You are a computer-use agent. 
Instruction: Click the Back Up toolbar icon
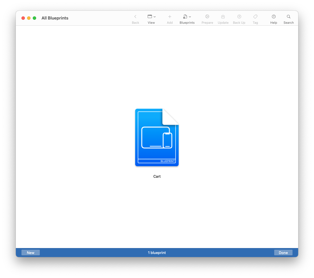pyautogui.click(x=239, y=17)
